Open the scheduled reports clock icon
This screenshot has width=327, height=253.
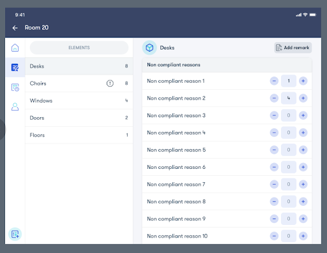pyautogui.click(x=15, y=87)
